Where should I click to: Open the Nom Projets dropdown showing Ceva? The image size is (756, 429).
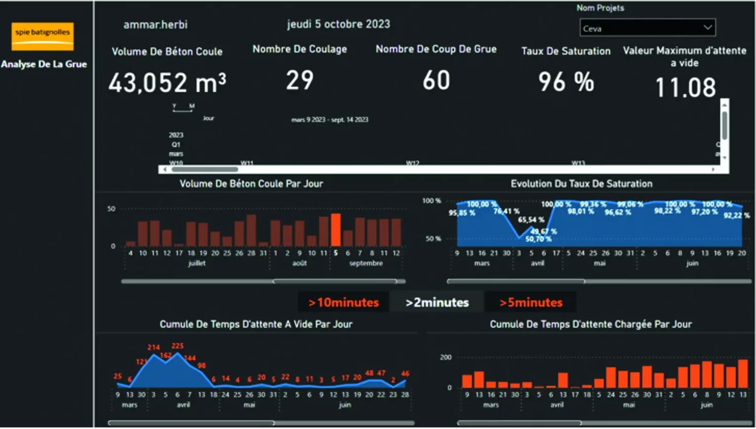click(641, 28)
